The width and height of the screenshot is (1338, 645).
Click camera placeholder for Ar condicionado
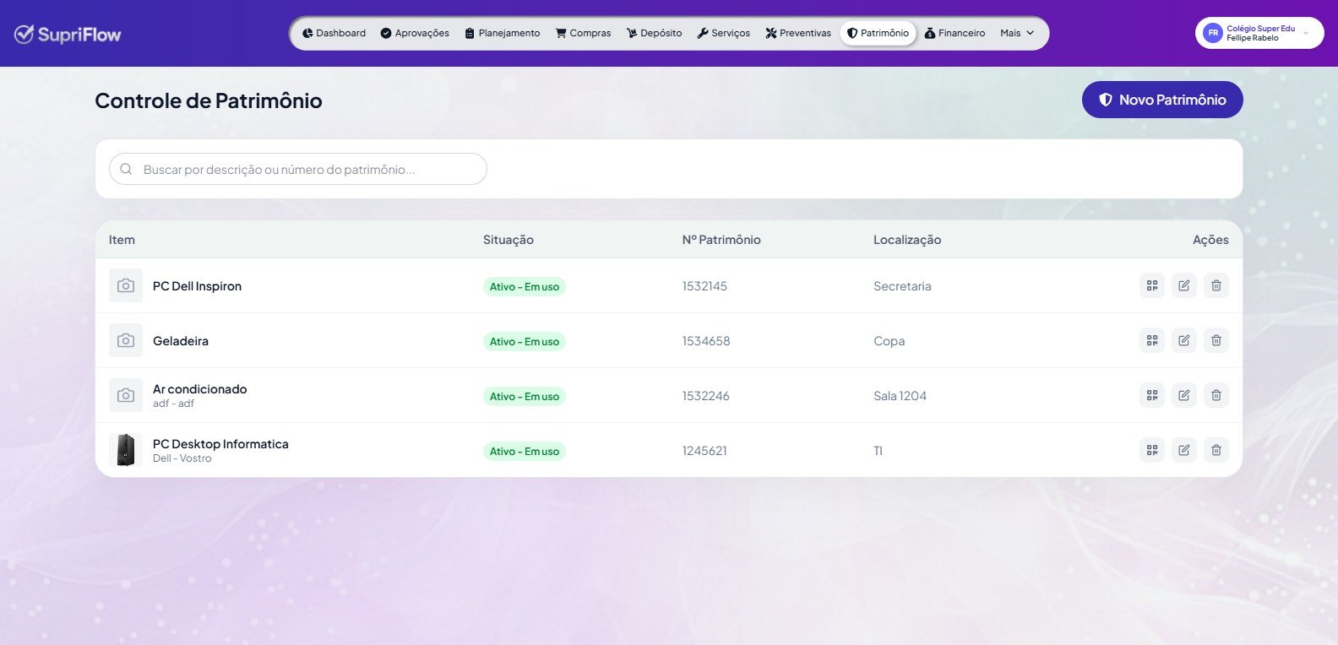pos(126,395)
